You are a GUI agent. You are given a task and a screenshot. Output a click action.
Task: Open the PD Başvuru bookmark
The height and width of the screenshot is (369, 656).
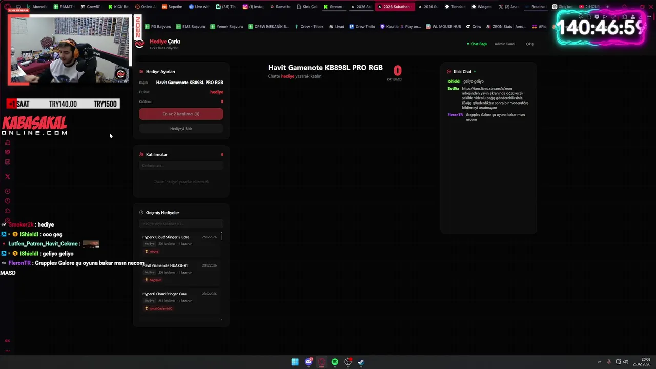158,27
